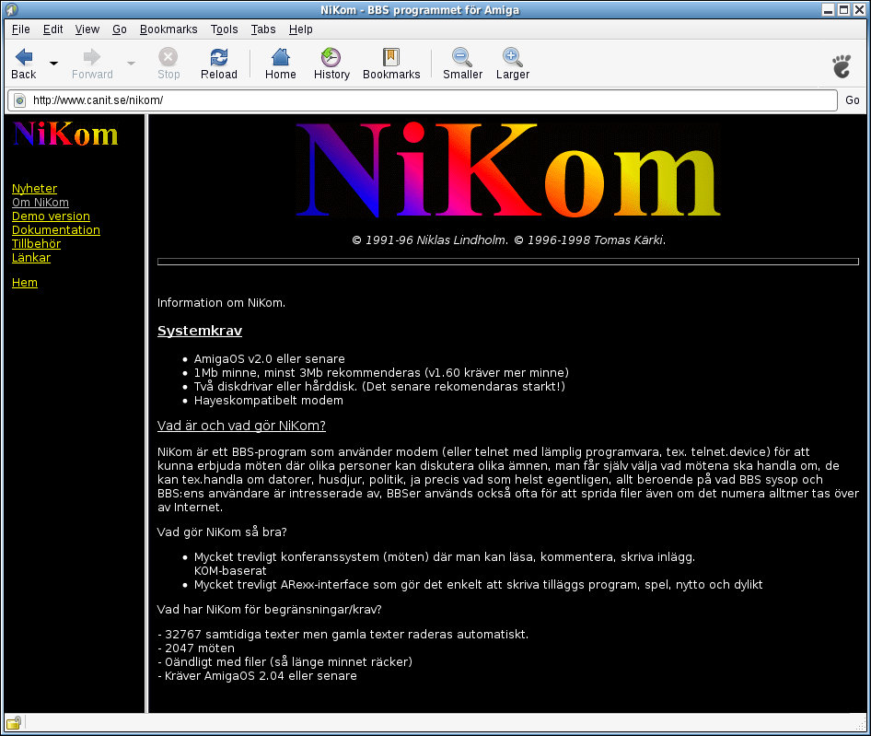Click '- 2047 möten' line

(196, 648)
